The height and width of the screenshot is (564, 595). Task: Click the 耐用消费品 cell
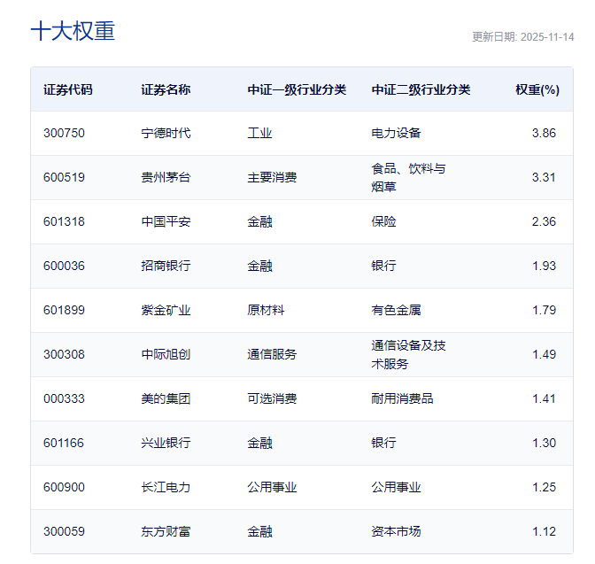tap(402, 399)
